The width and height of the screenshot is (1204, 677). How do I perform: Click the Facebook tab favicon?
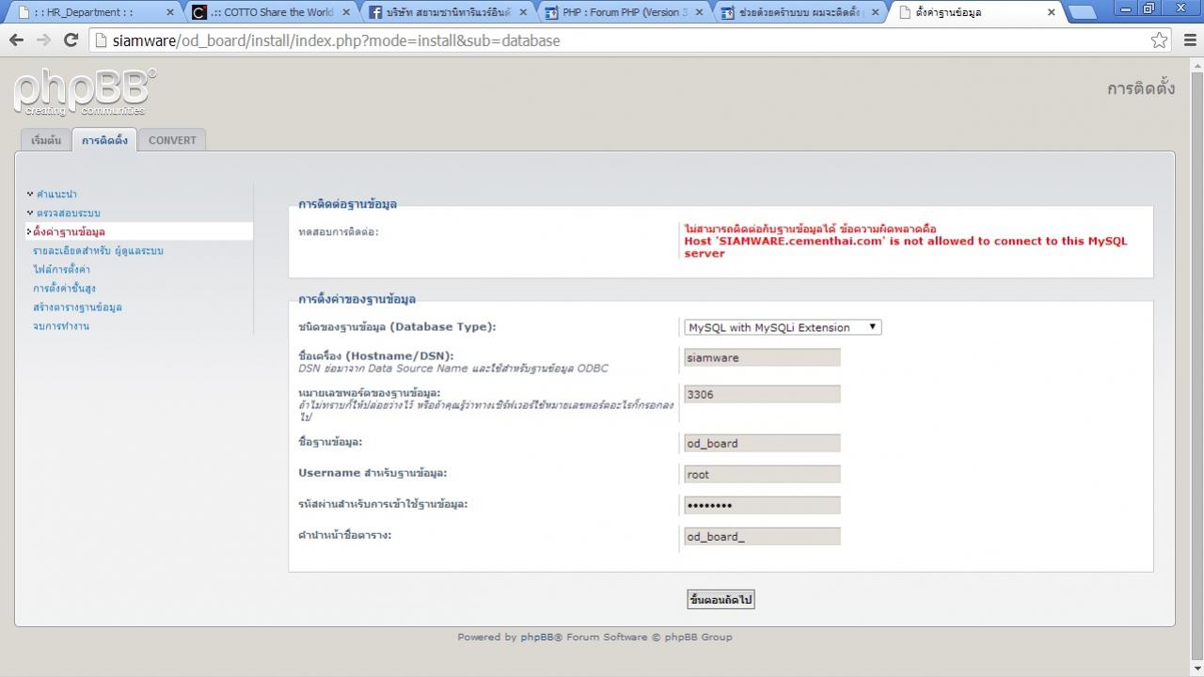pos(375,12)
